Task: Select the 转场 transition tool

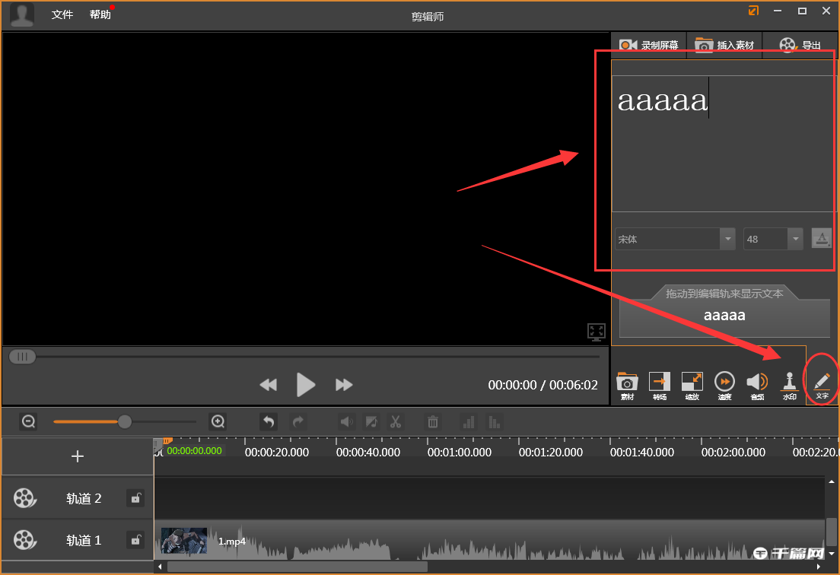Action: (x=659, y=383)
